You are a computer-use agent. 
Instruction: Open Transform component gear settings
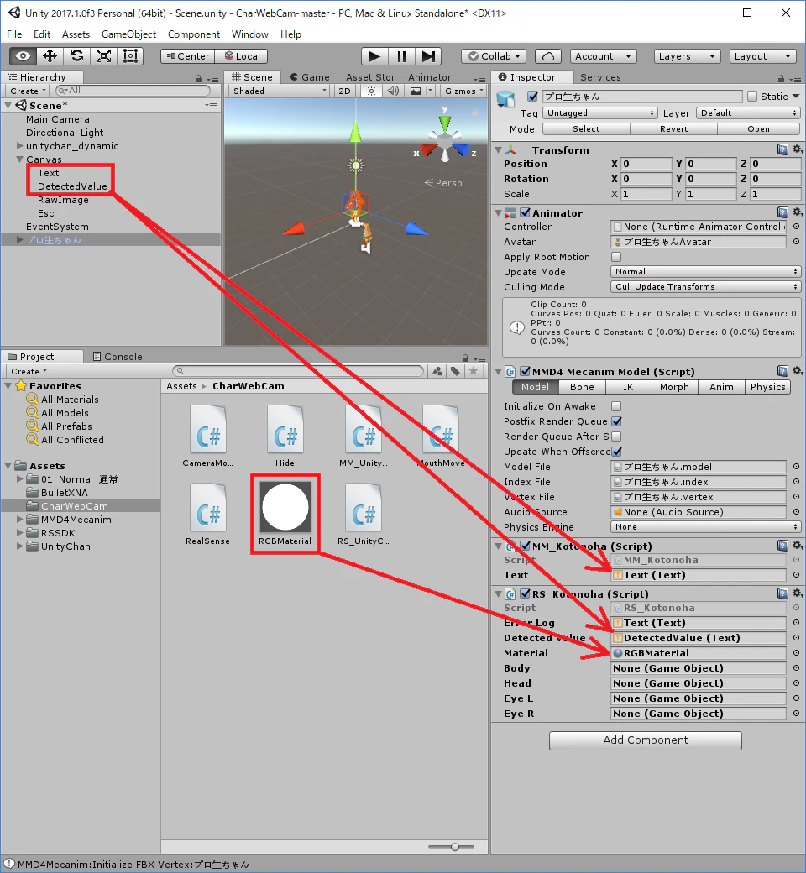click(797, 149)
